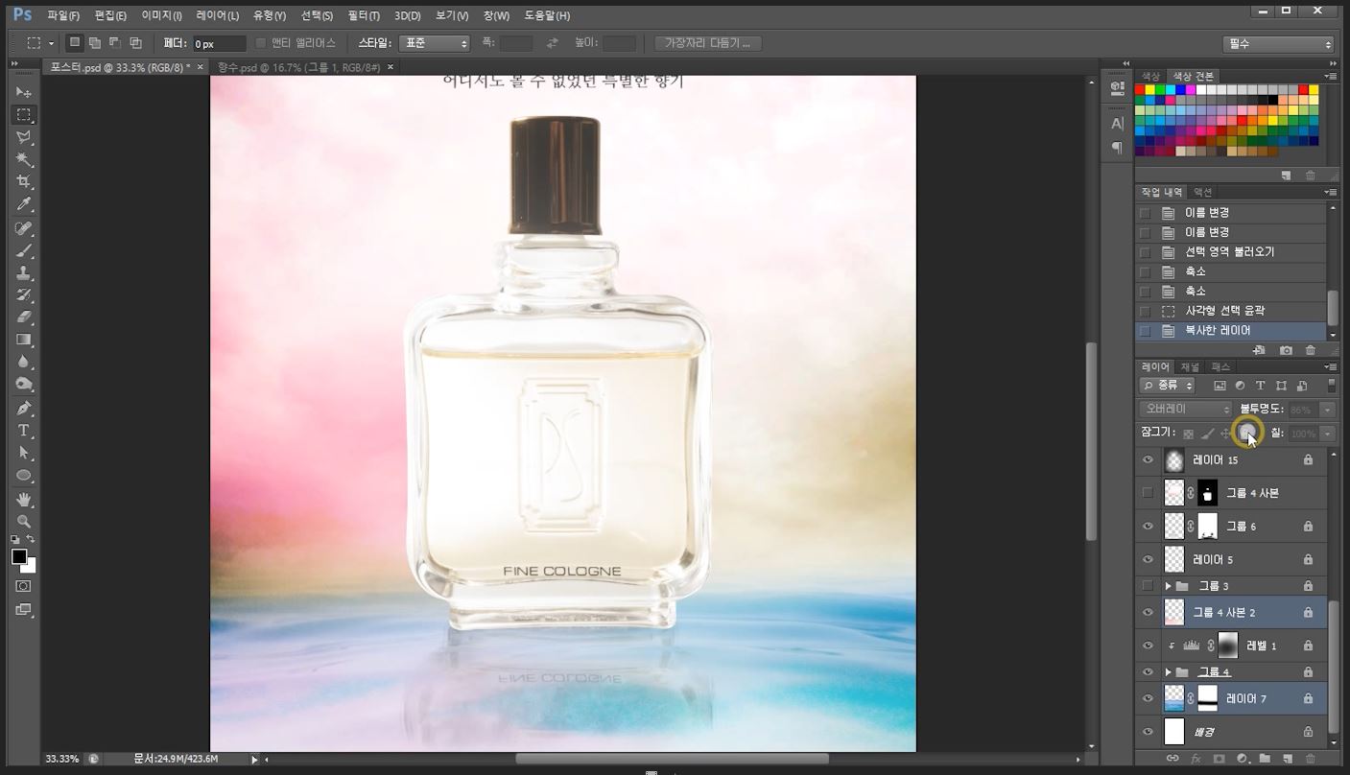Open layer style fx menu
Screen dimensions: 1350x775
coord(1196,759)
